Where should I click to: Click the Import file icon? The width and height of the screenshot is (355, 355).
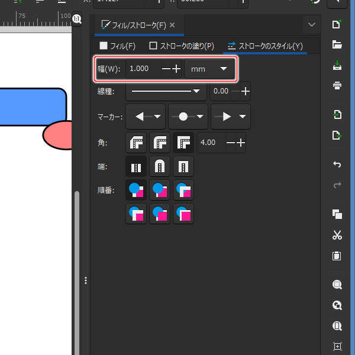click(337, 115)
